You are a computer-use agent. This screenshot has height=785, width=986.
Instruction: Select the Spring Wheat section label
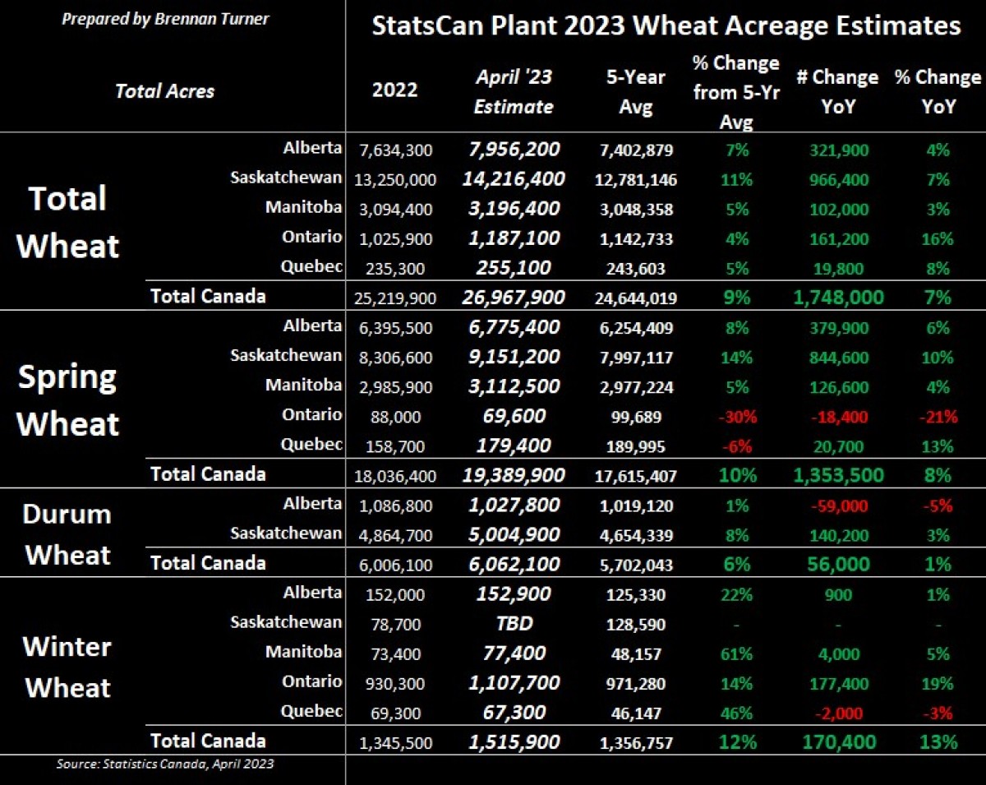coord(68,400)
